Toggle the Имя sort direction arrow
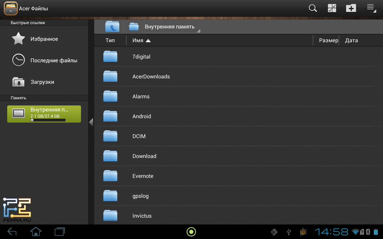Screen dimensions: 383x239 148,40
